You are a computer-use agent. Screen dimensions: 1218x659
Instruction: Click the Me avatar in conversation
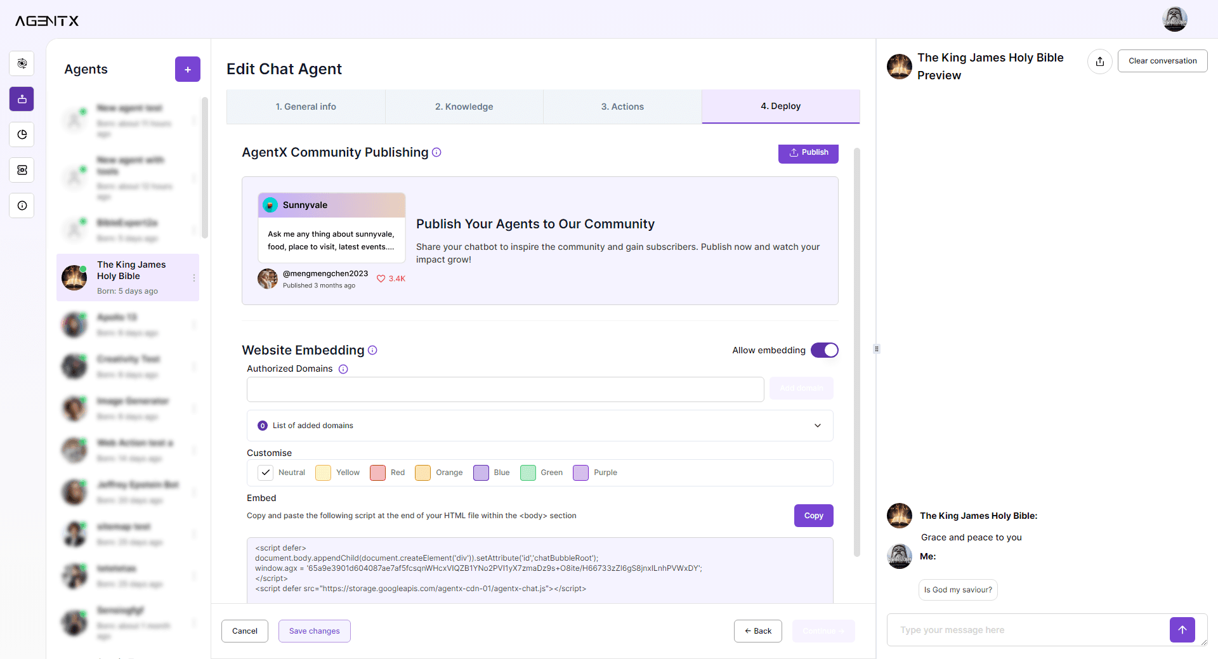tap(900, 556)
